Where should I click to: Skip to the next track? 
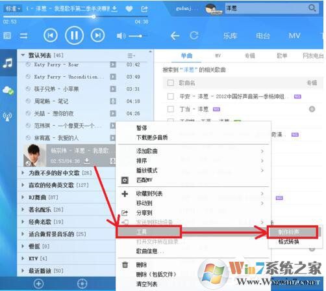(x=97, y=35)
